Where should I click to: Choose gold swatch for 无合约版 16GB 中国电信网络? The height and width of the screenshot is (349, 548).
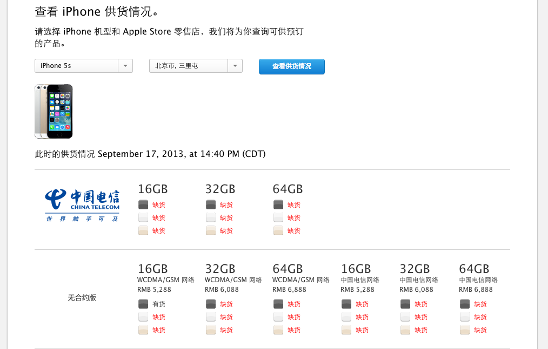346,330
